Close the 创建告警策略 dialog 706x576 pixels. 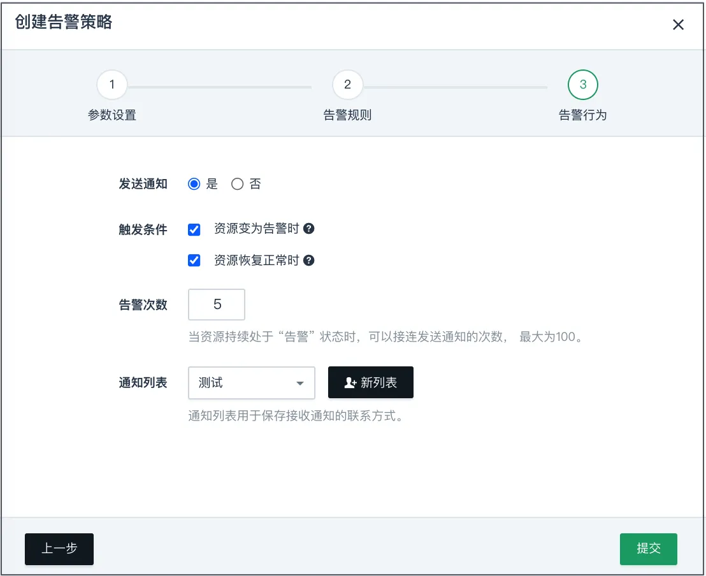click(x=678, y=24)
